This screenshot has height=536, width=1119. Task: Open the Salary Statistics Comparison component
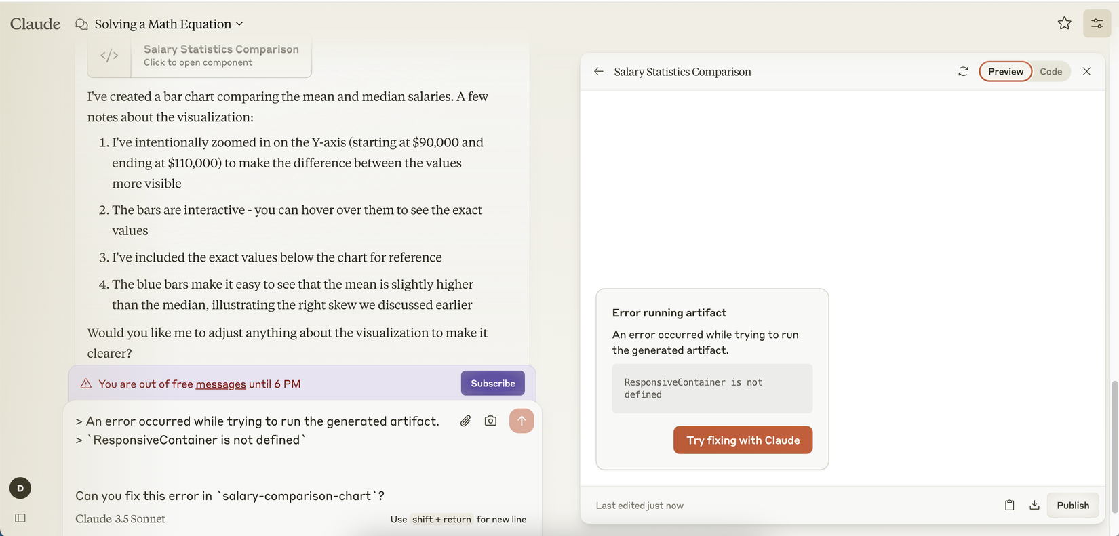coord(199,56)
